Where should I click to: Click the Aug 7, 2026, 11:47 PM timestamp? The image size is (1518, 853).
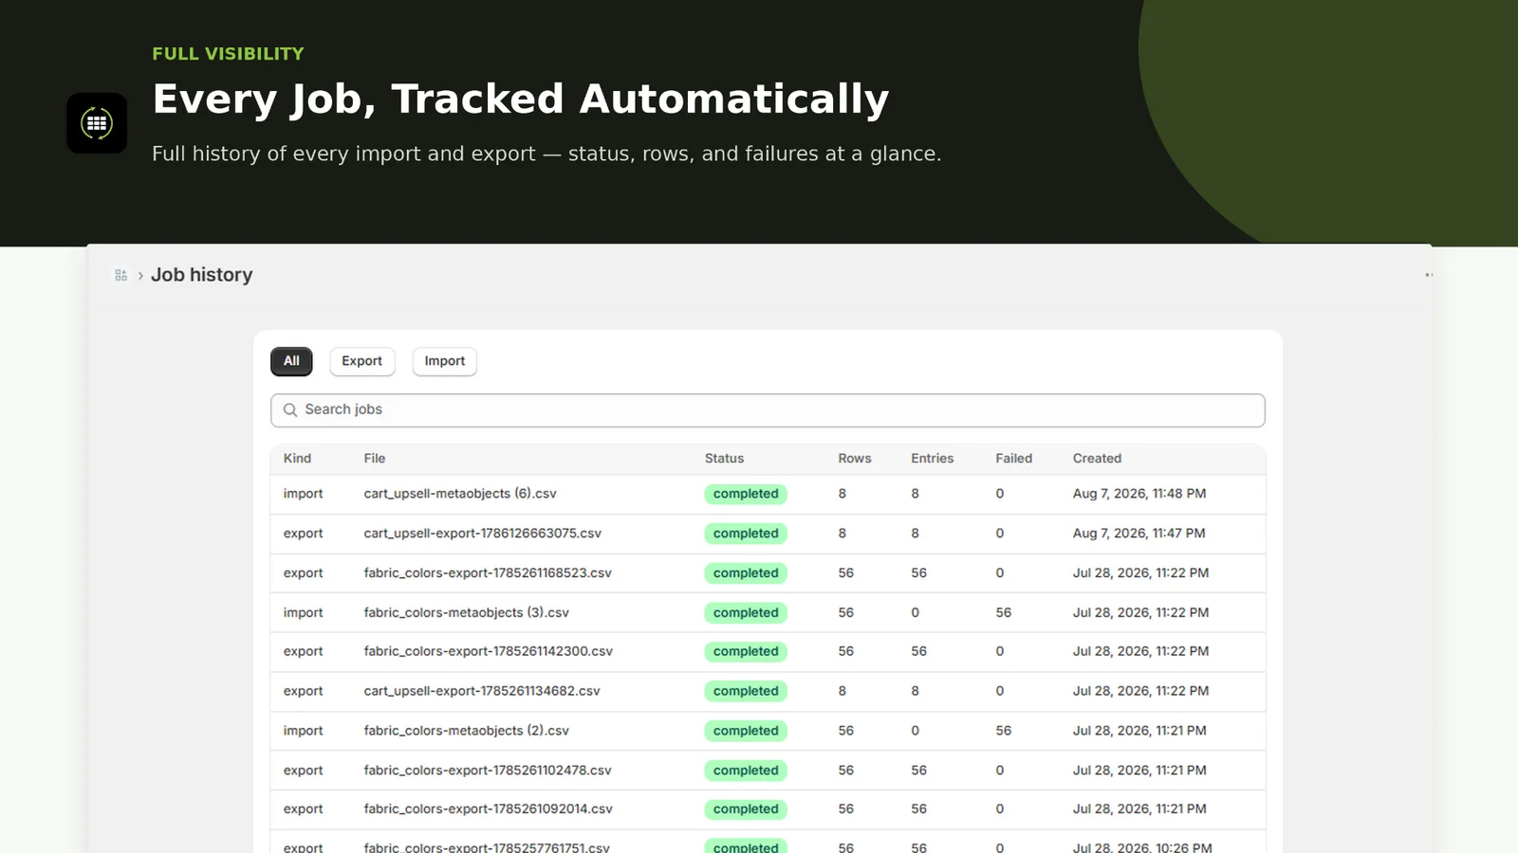coord(1138,534)
